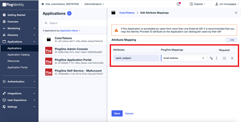The height and width of the screenshot is (122, 241).
Task: Go to Getting Started in sidebar
Action: [x=16, y=15]
